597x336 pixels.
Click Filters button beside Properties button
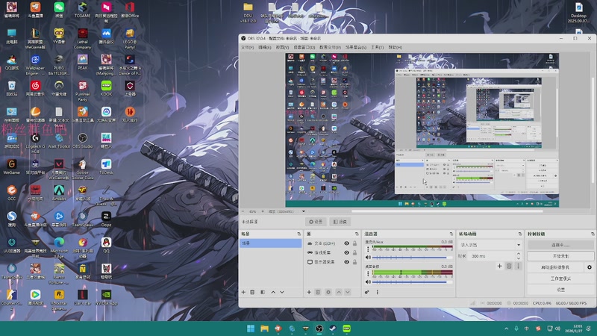340,222
